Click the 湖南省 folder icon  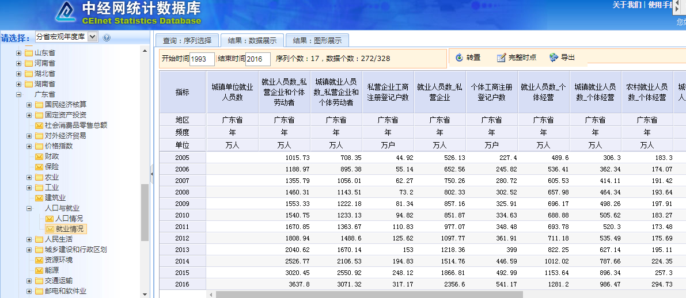29,83
